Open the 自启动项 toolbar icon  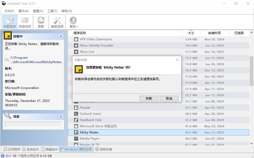(25, 22)
